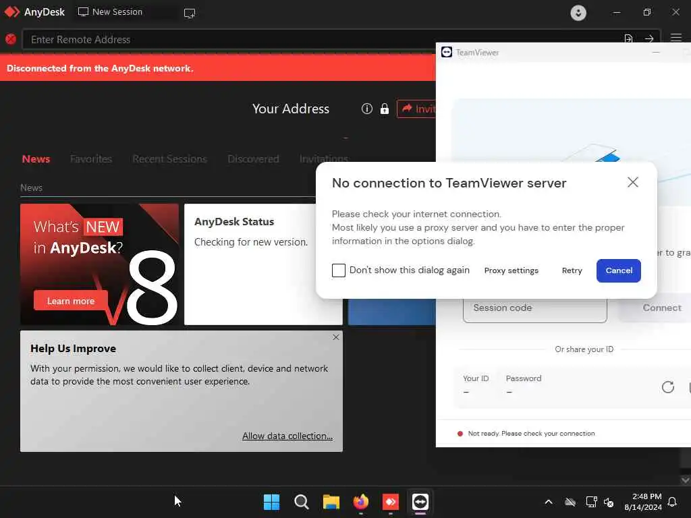
Task: Click Retry in connection dialog
Action: 572,270
